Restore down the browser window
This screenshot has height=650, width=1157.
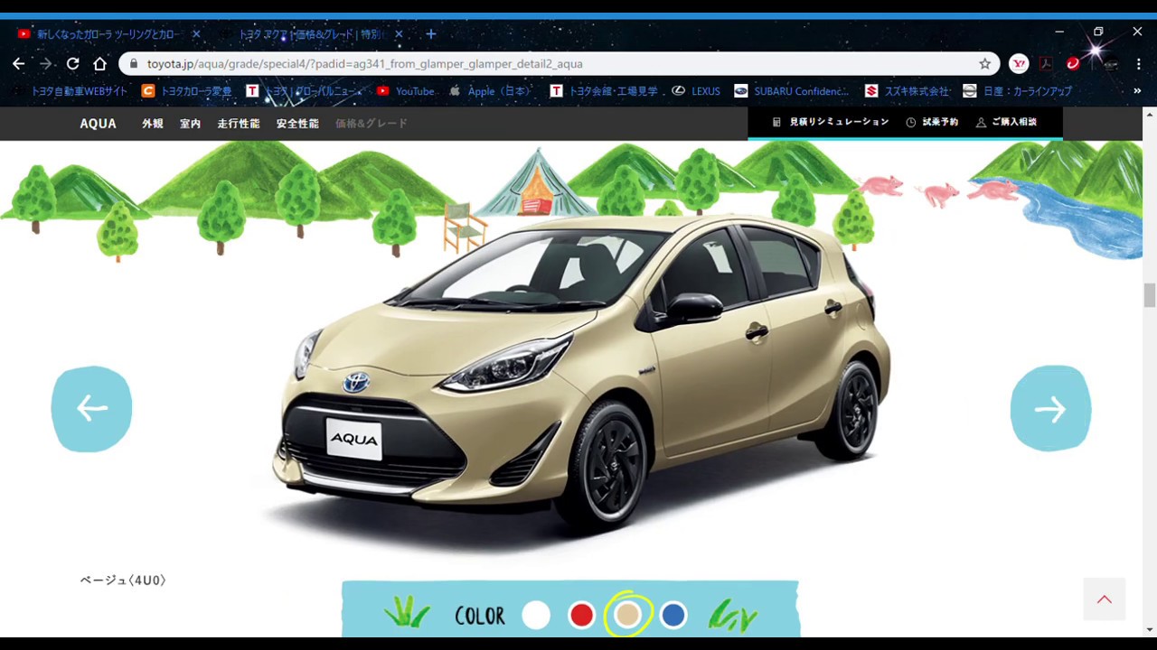click(1098, 32)
